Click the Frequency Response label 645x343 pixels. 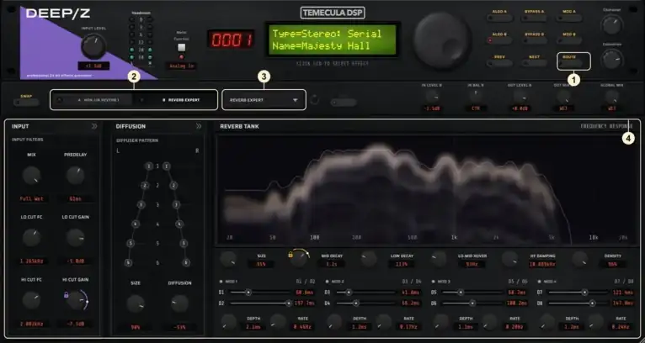606,126
